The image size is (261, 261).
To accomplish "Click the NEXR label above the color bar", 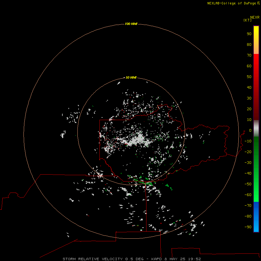I will point(255,17).
